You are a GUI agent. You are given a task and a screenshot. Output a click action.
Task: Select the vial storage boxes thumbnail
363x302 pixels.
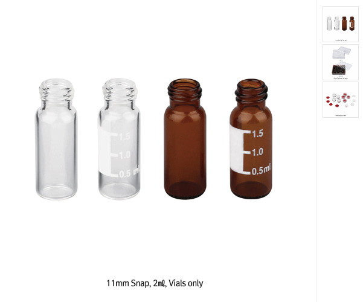coord(341,62)
